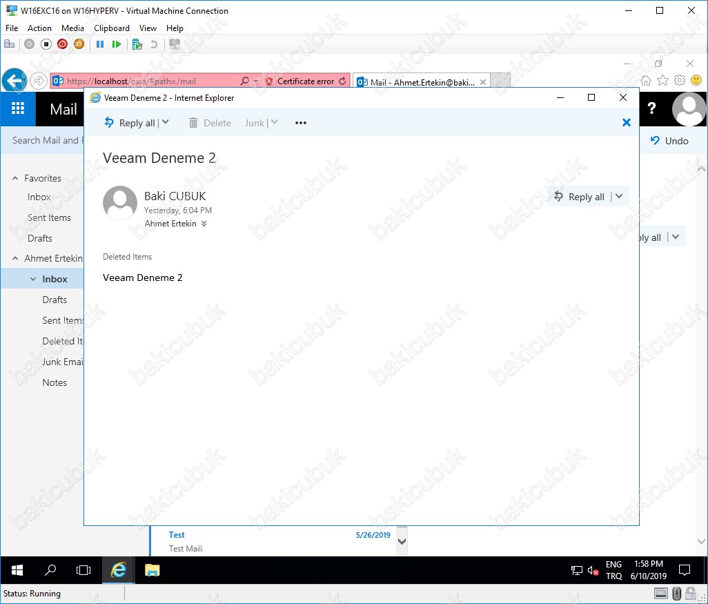
Task: Click the address bar search magnifier
Action: [244, 81]
